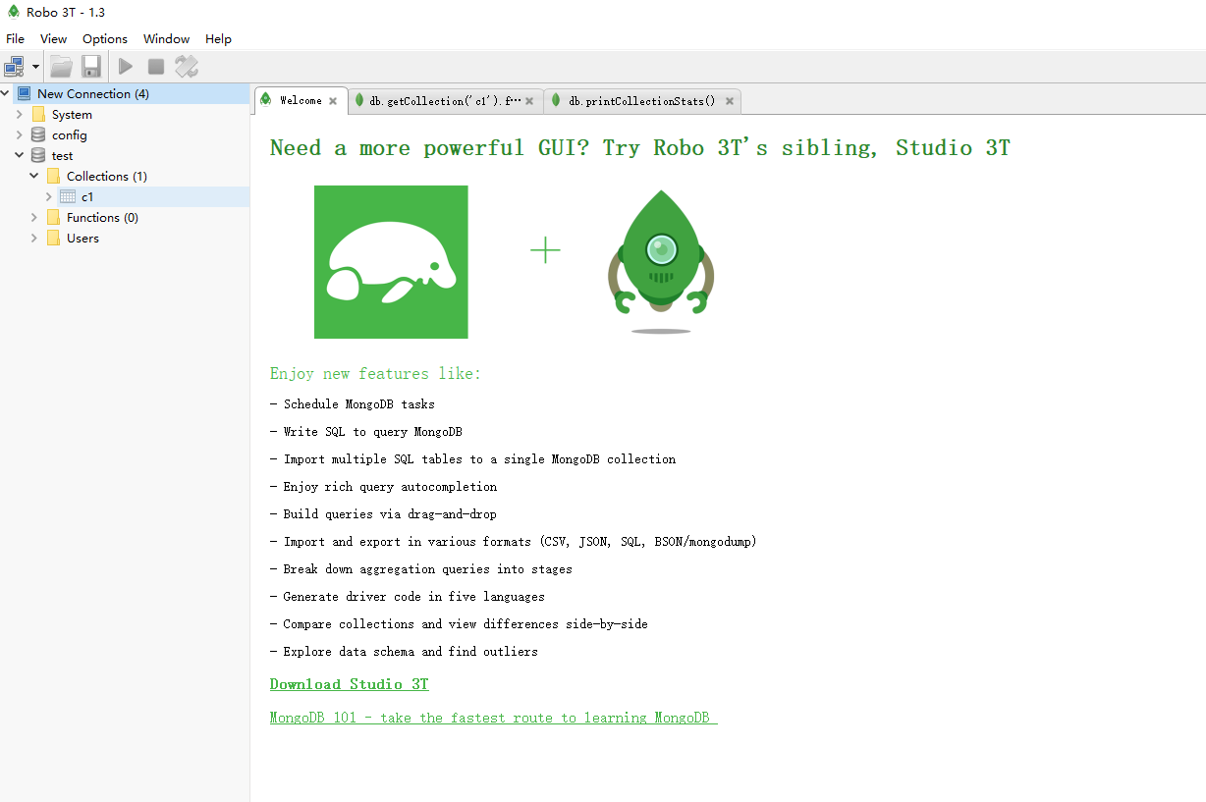This screenshot has height=802, width=1206.
Task: Click the db.printCollectionStats tab leaf icon
Action: point(556,100)
